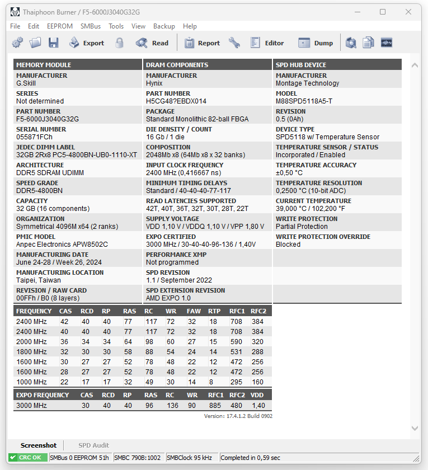
Task: Click the Read toolbar button
Action: click(152, 43)
